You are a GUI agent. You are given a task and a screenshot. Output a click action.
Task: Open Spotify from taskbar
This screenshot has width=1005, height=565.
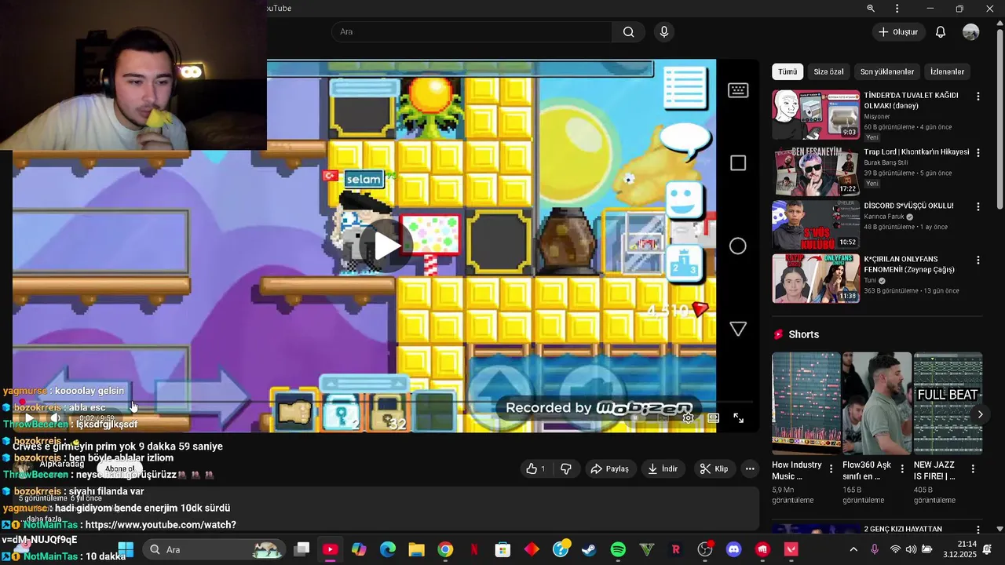618,549
